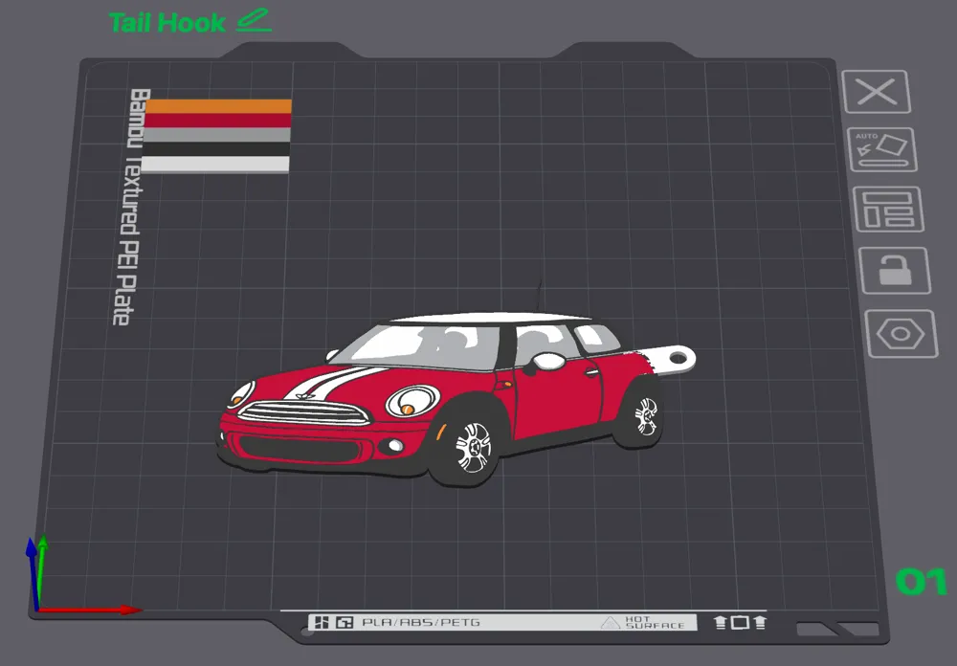Image resolution: width=957 pixels, height=666 pixels.
Task: Arrange objects on this plate
Action: (888, 210)
